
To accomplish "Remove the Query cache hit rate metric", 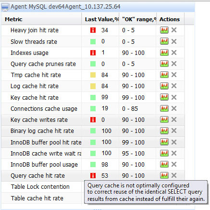I will click(174, 175).
